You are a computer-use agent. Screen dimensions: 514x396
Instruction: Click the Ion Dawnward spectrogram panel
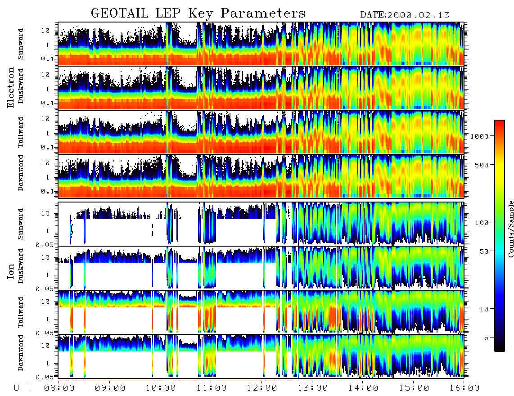261,356
